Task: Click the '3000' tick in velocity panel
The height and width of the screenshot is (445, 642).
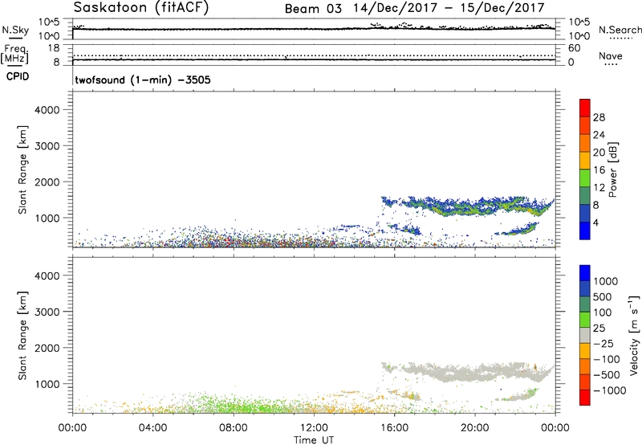Action: 47,312
